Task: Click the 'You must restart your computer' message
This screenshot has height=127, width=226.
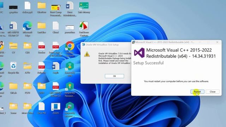Action: coord(176,81)
